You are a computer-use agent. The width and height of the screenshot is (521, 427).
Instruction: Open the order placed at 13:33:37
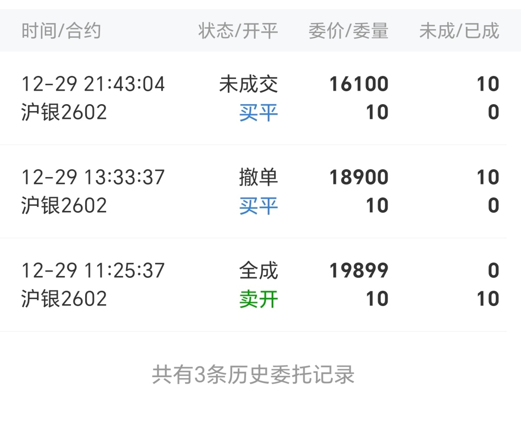point(93,177)
